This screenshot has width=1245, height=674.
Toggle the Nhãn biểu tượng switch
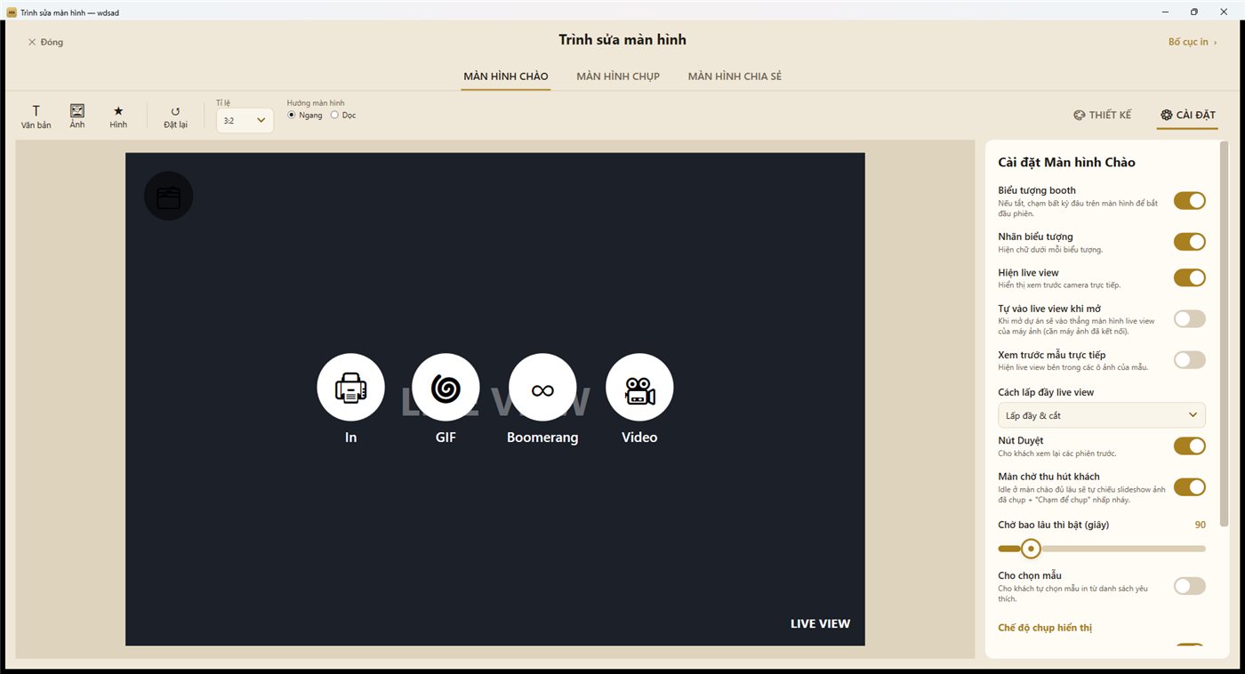coord(1190,242)
